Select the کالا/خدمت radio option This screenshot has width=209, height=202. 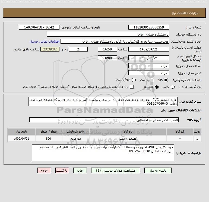(x=134, y=80)
